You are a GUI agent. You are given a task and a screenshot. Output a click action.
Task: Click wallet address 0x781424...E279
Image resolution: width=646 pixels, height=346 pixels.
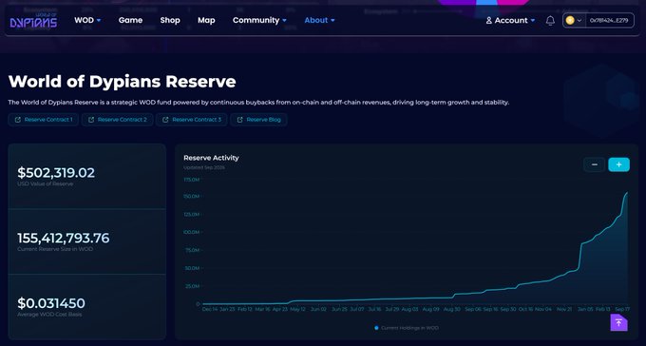609,20
